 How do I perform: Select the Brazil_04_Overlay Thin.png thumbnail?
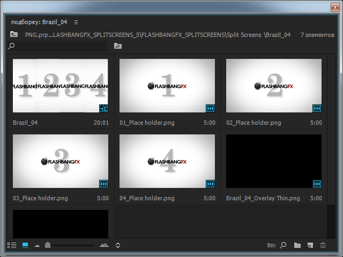[x=274, y=161]
